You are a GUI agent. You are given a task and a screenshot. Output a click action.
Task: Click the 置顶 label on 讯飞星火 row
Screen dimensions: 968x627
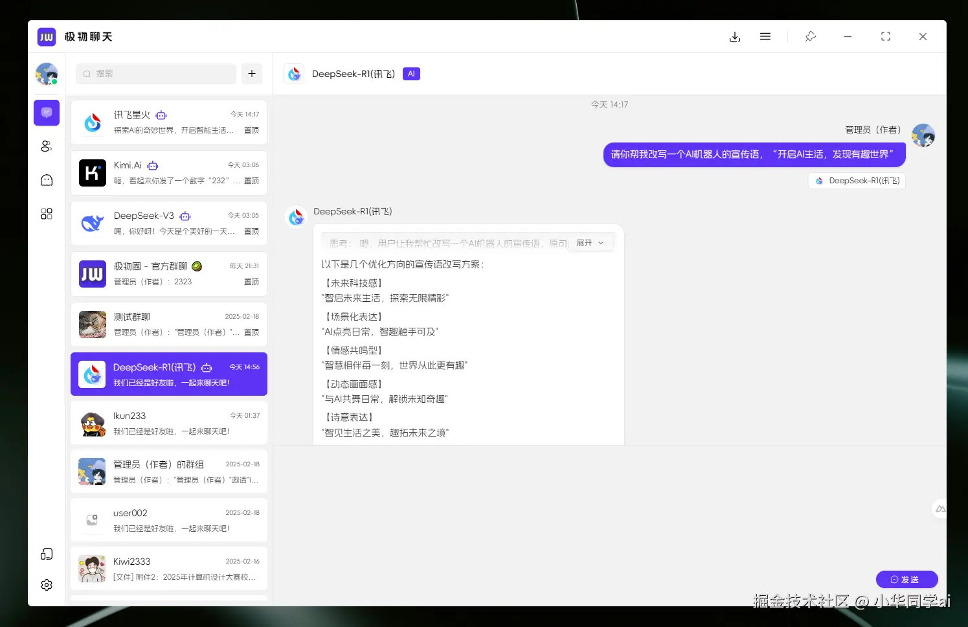tap(251, 130)
